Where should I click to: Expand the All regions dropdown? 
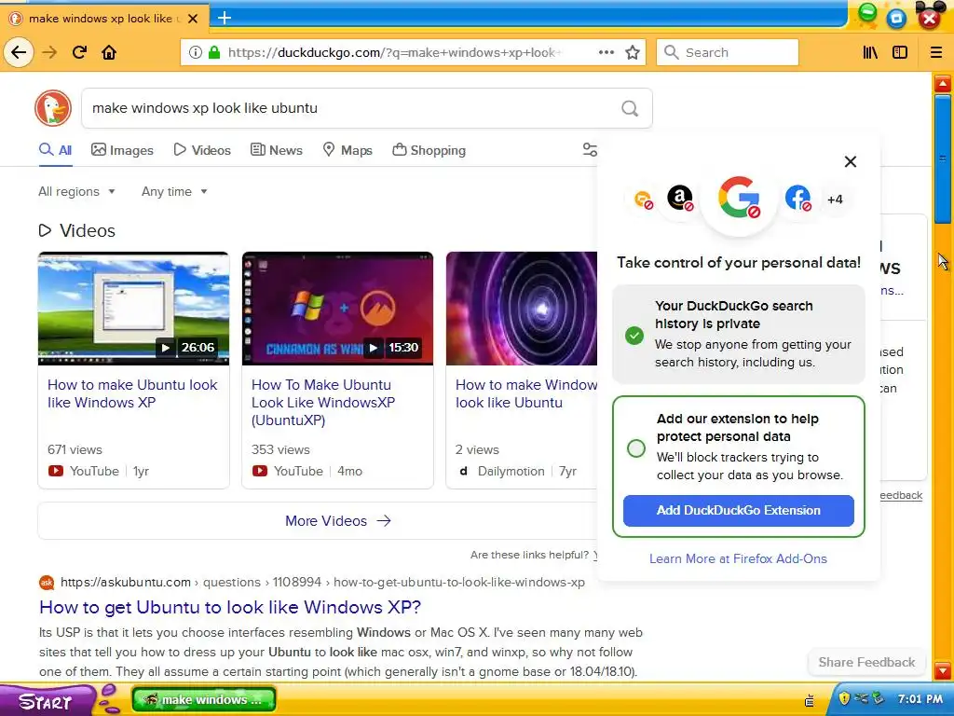coord(76,191)
